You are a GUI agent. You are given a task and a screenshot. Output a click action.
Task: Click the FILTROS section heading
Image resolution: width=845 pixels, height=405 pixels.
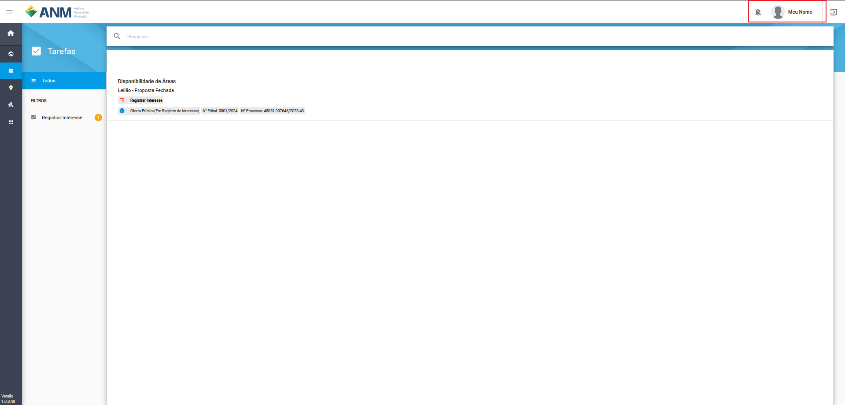(x=38, y=101)
